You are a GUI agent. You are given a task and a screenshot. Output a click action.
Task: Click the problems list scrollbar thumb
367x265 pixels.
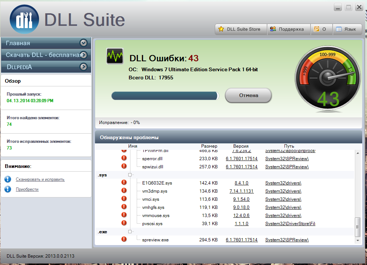357,227
